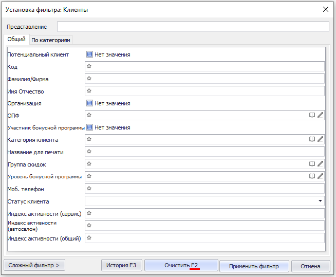Click the Очистить F2 button

(x=181, y=266)
